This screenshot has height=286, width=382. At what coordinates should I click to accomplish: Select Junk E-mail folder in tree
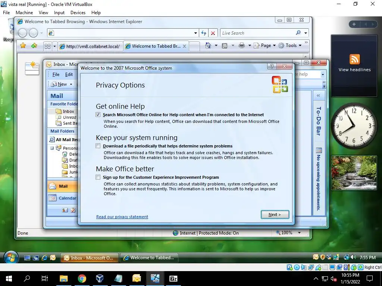(x=70, y=172)
